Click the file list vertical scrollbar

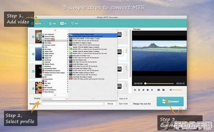tap(130, 53)
